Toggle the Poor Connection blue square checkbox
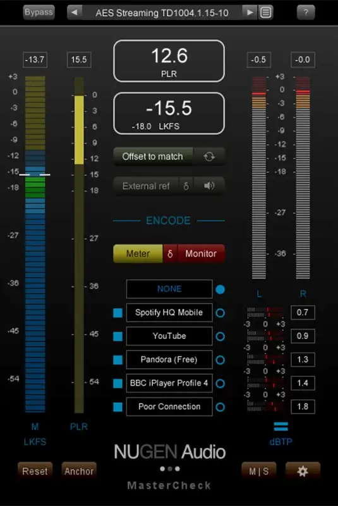 pyautogui.click(x=118, y=407)
